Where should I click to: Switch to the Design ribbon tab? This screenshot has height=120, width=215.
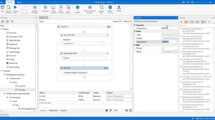point(10,2)
